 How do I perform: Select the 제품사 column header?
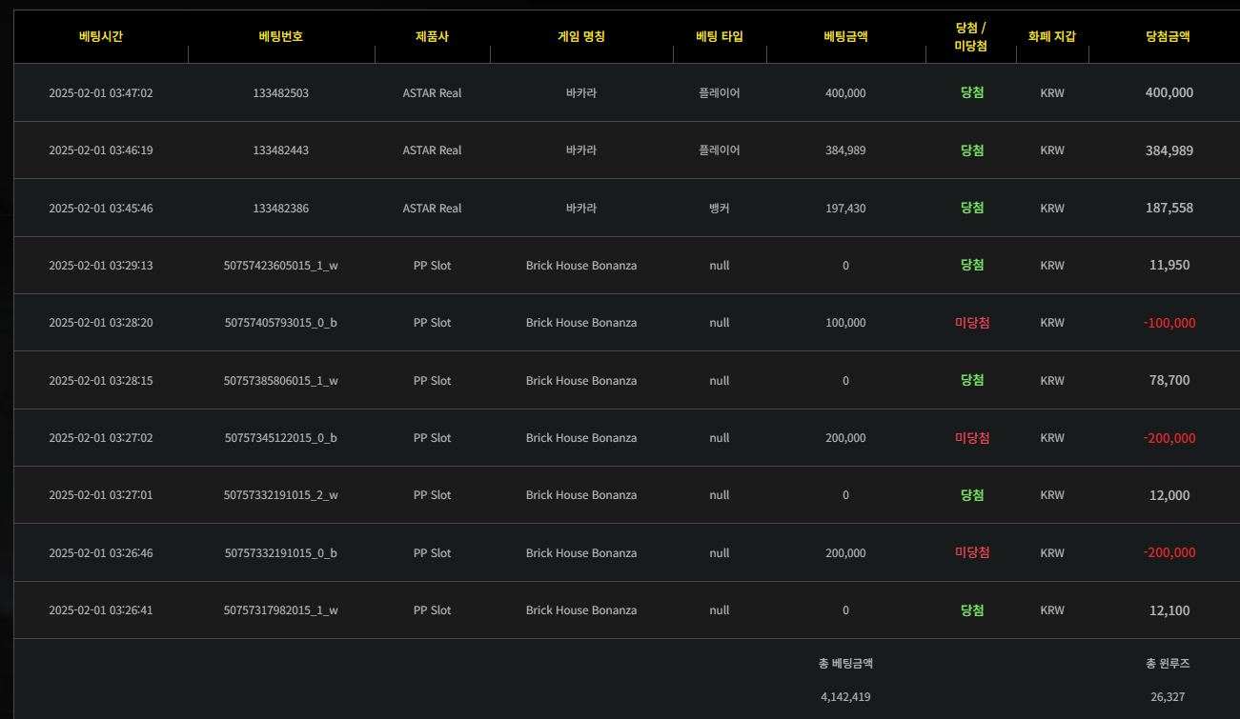(x=432, y=37)
